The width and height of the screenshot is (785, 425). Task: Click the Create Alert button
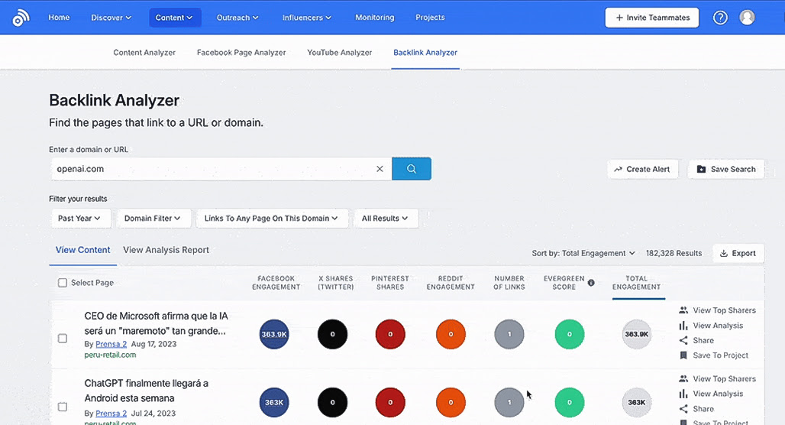tap(642, 170)
